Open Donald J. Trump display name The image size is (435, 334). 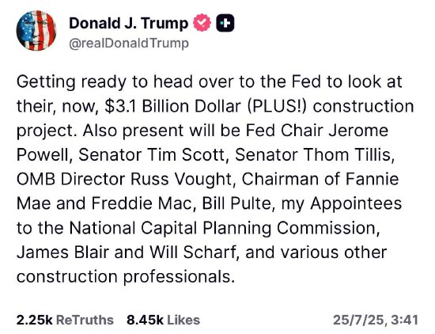[x=128, y=23]
